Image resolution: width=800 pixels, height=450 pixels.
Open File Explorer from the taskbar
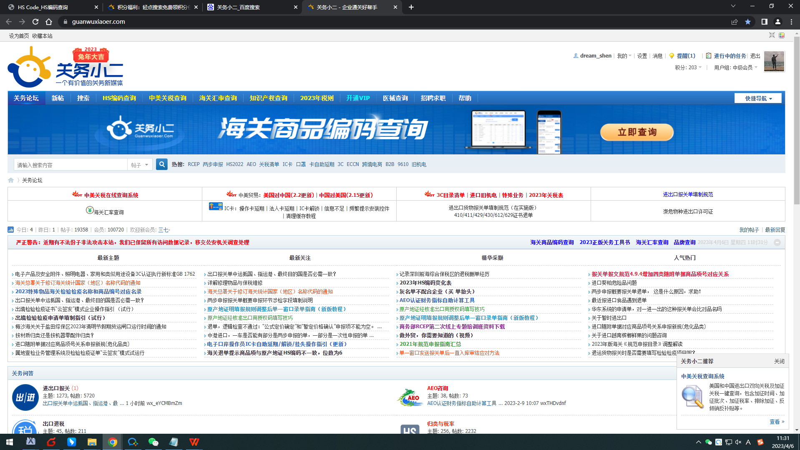[92, 442]
